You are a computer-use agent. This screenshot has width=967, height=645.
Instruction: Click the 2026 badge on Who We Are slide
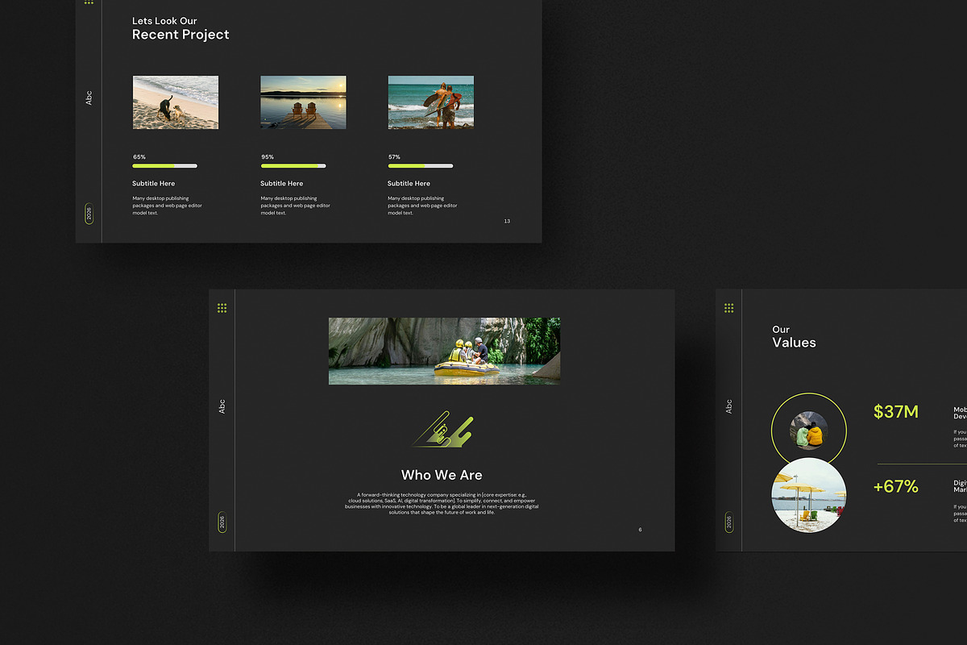tap(222, 522)
